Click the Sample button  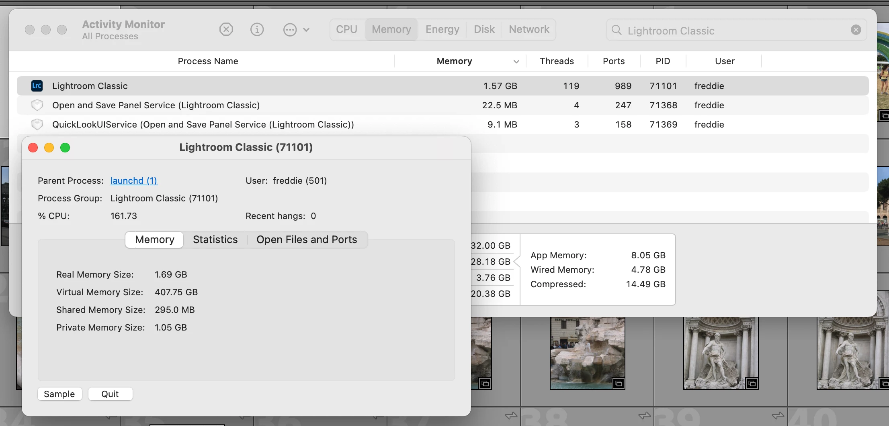pos(59,394)
